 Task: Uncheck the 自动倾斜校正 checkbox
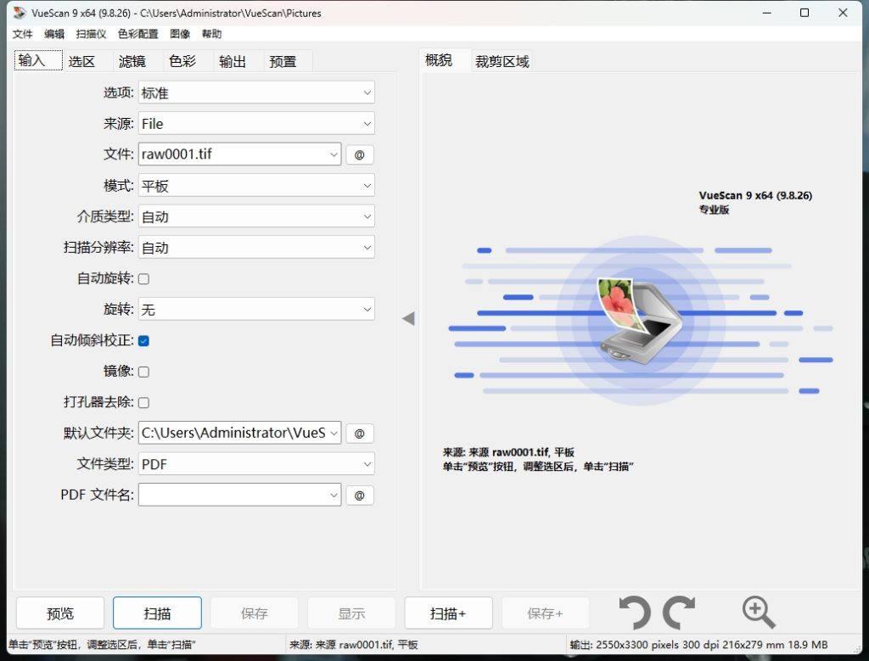[143, 341]
